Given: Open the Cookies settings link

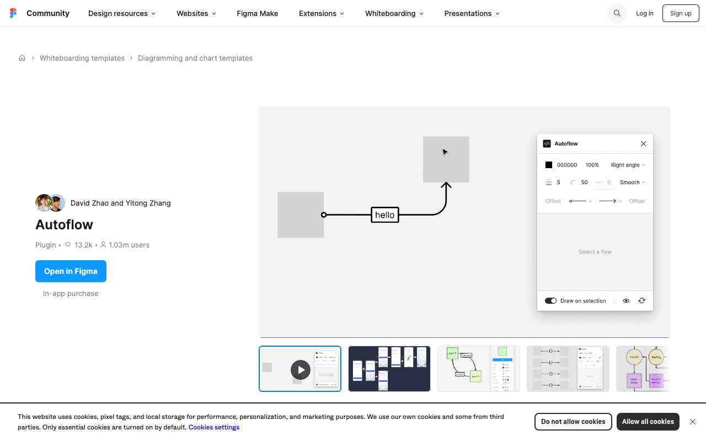Looking at the screenshot, I should (214, 427).
